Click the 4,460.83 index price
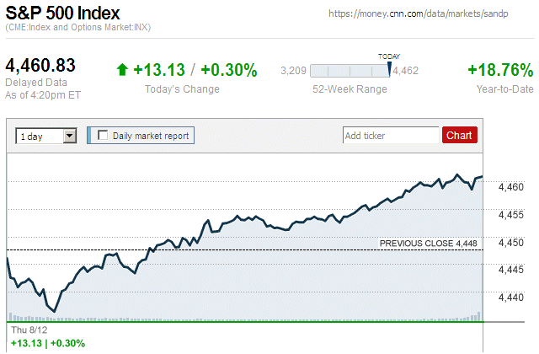 [x=41, y=65]
